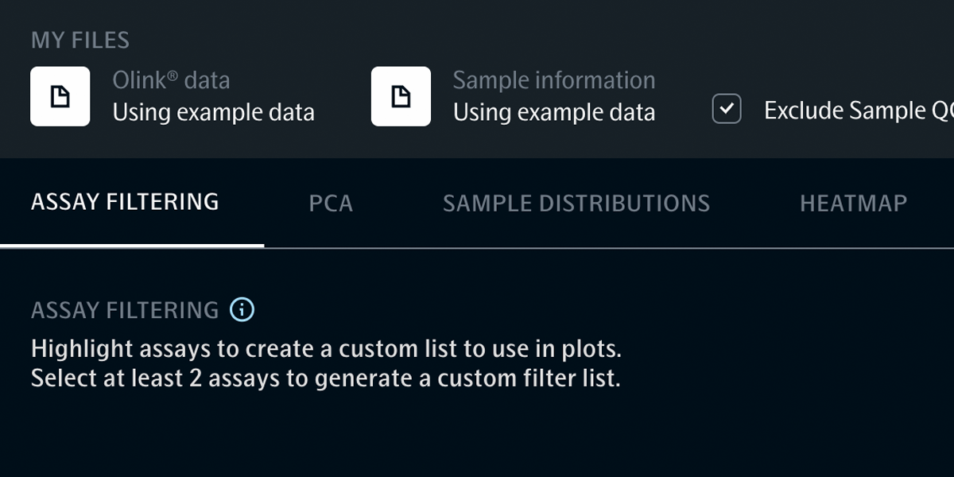Click the Sample information label

pyautogui.click(x=554, y=80)
